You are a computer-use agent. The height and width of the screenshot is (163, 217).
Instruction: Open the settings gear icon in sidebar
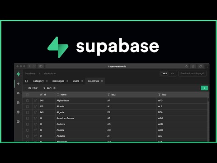point(18,121)
